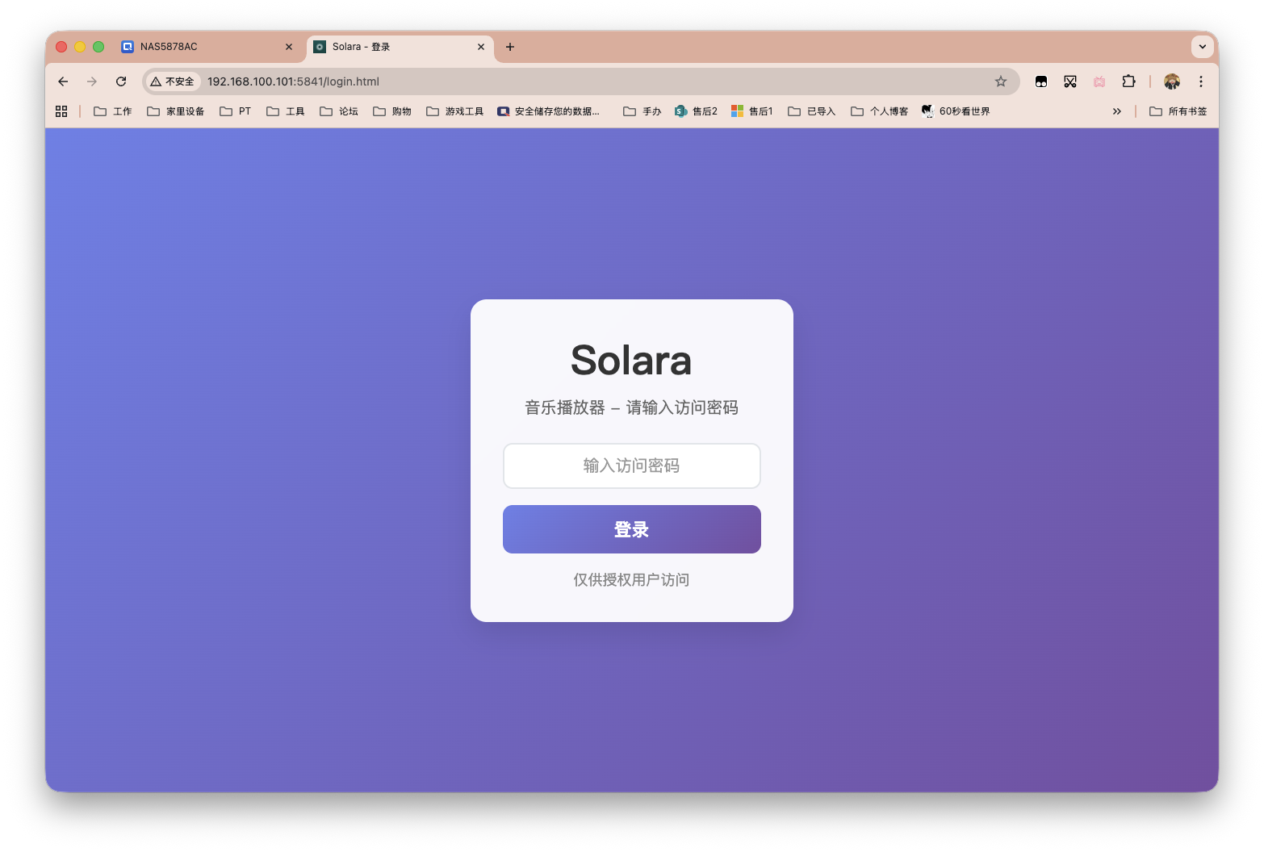Click the browser profile avatar
The width and height of the screenshot is (1264, 852).
click(x=1172, y=81)
